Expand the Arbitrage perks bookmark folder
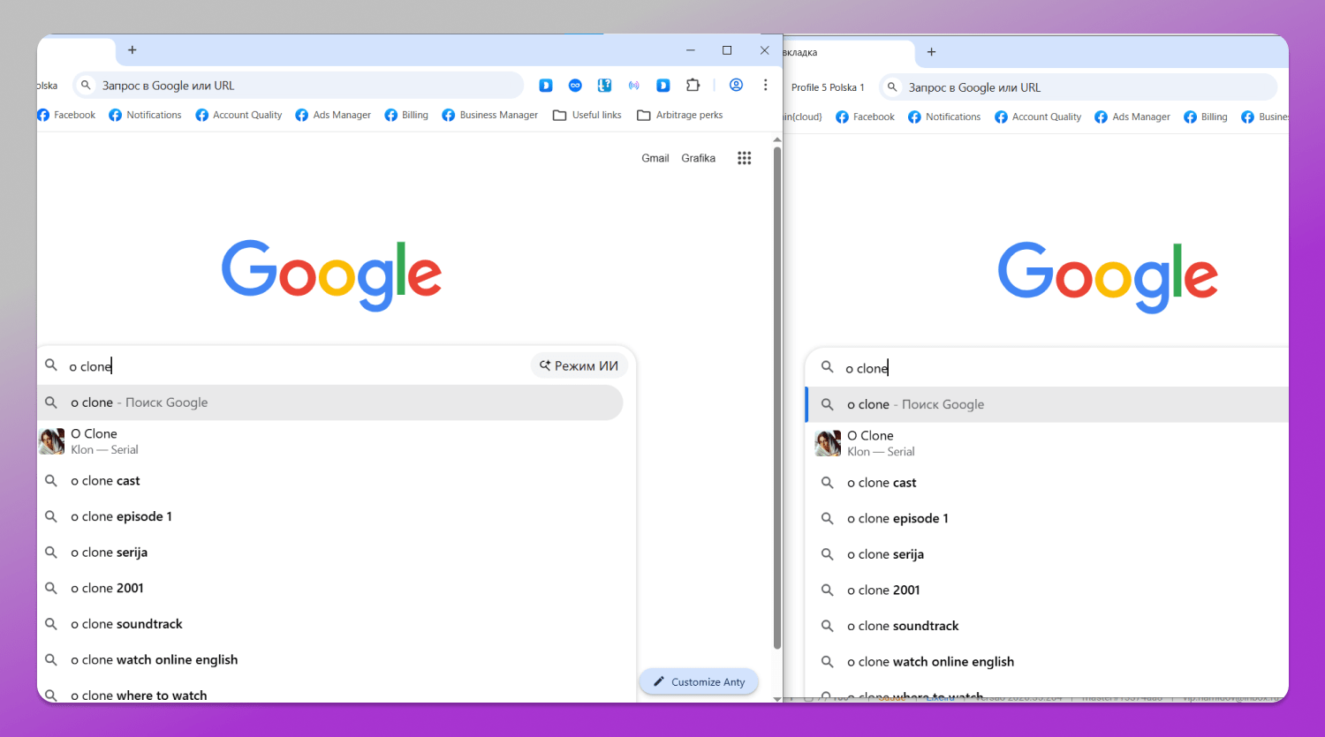The width and height of the screenshot is (1325, 737). (x=680, y=115)
